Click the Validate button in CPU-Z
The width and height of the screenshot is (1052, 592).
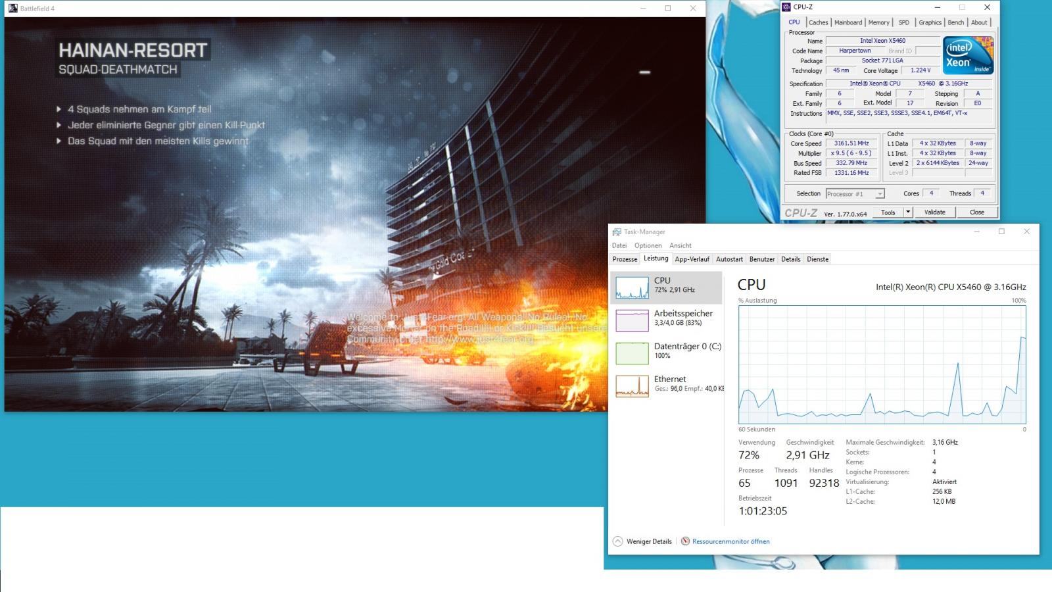pos(934,212)
